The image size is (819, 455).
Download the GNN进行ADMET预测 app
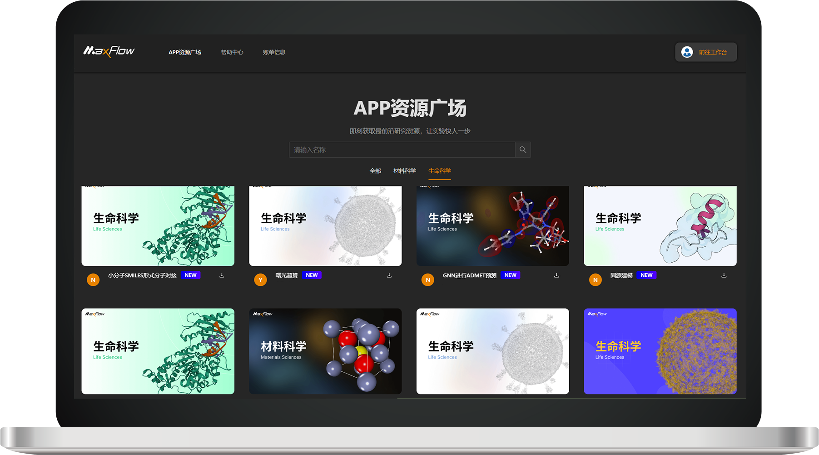[x=556, y=275]
